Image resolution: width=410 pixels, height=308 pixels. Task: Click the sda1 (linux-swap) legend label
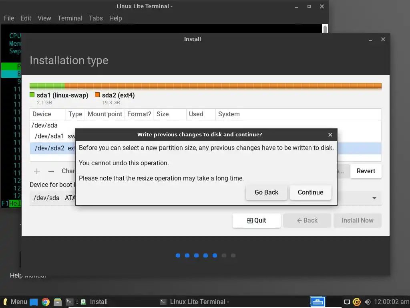click(62, 95)
